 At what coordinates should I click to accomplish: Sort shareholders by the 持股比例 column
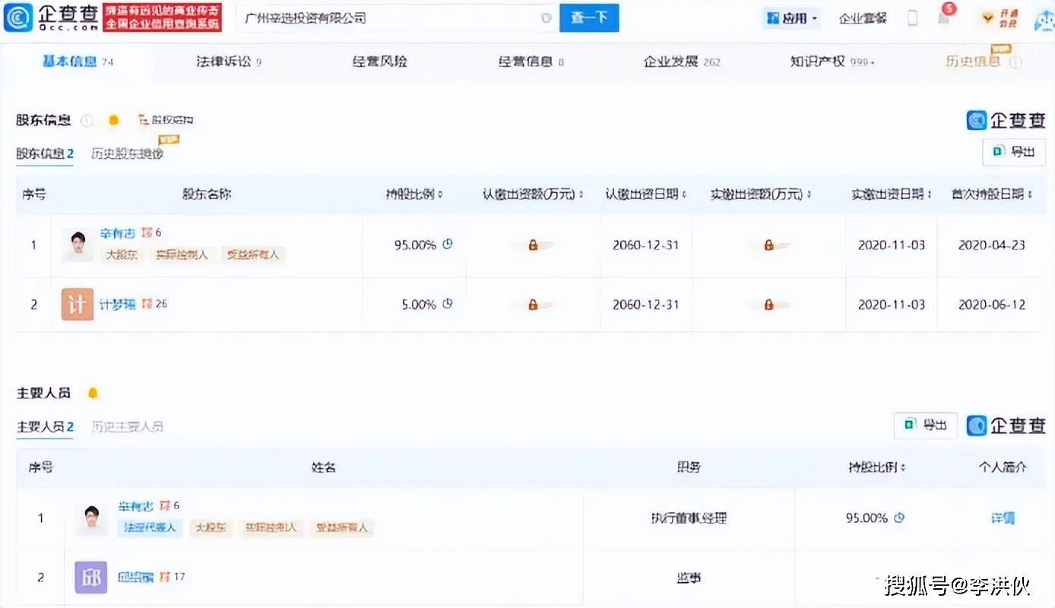[414, 195]
